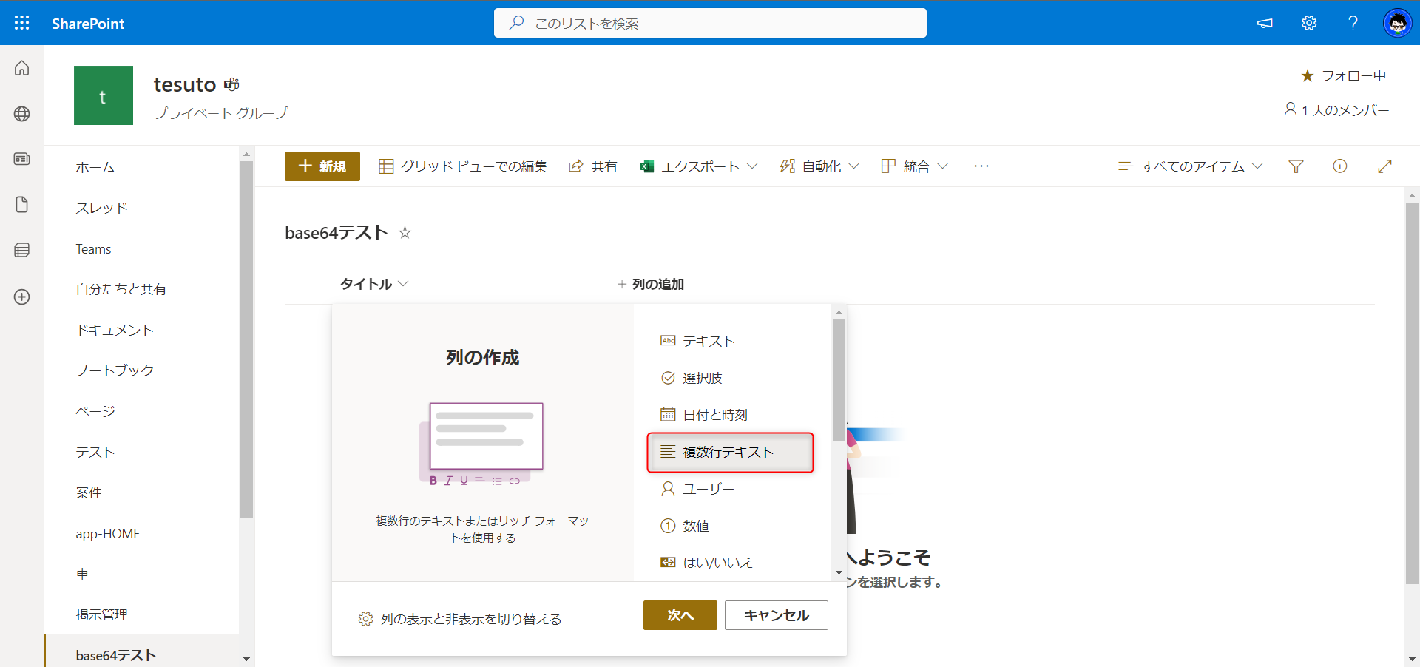Click the 次へ button

[680, 614]
